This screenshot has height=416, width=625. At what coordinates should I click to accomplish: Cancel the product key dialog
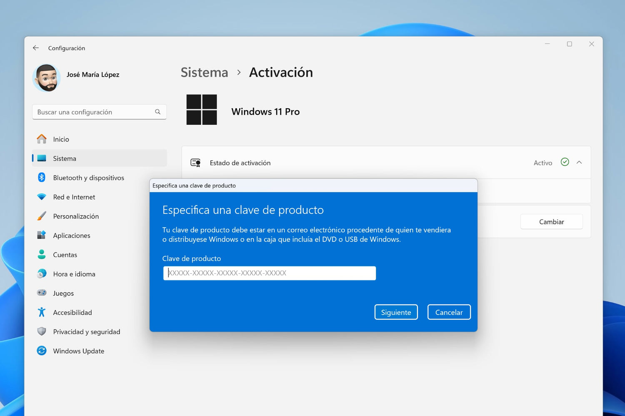coord(449,312)
